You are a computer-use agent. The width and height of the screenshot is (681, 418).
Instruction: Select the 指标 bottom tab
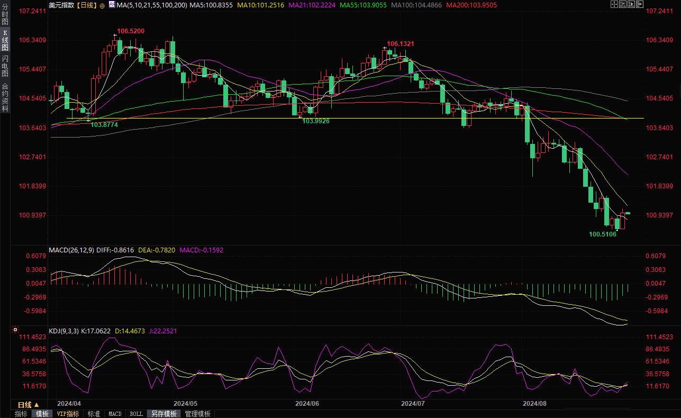point(21,414)
